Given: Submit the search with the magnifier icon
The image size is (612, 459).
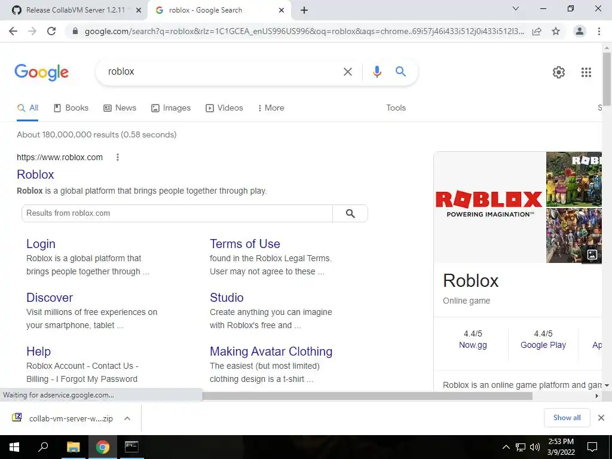Looking at the screenshot, I should point(401,72).
